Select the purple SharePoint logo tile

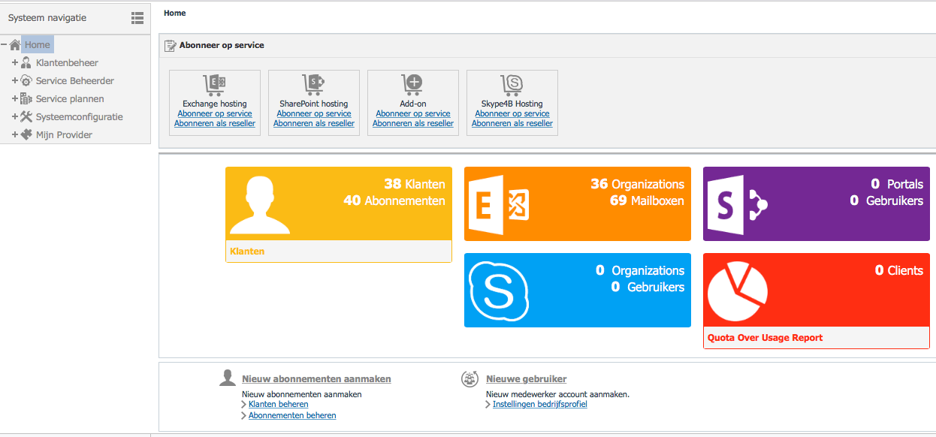pyautogui.click(x=736, y=203)
